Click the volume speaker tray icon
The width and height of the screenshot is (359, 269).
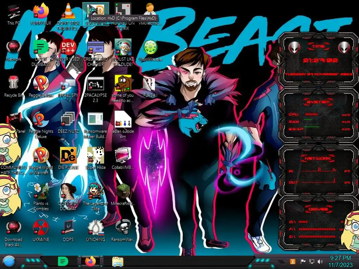[320, 261]
